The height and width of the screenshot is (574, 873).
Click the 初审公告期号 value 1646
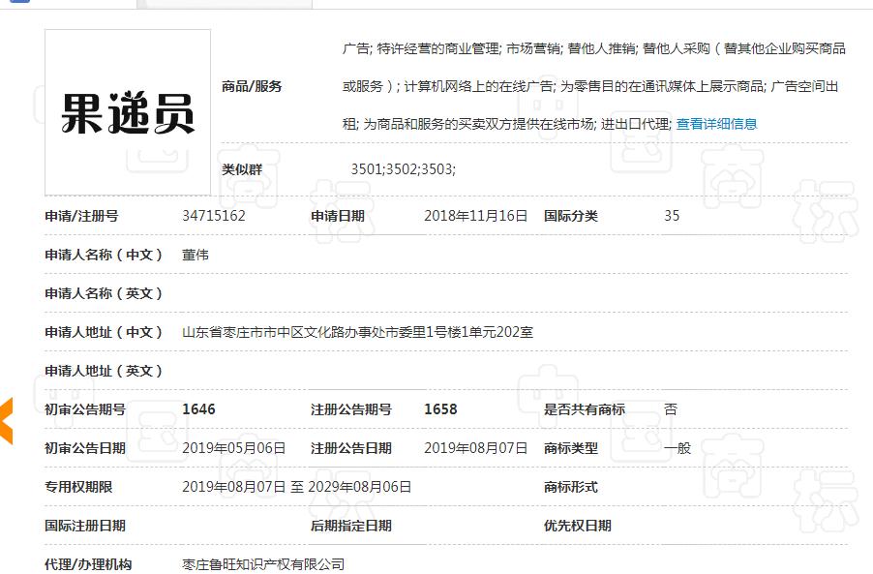[198, 409]
